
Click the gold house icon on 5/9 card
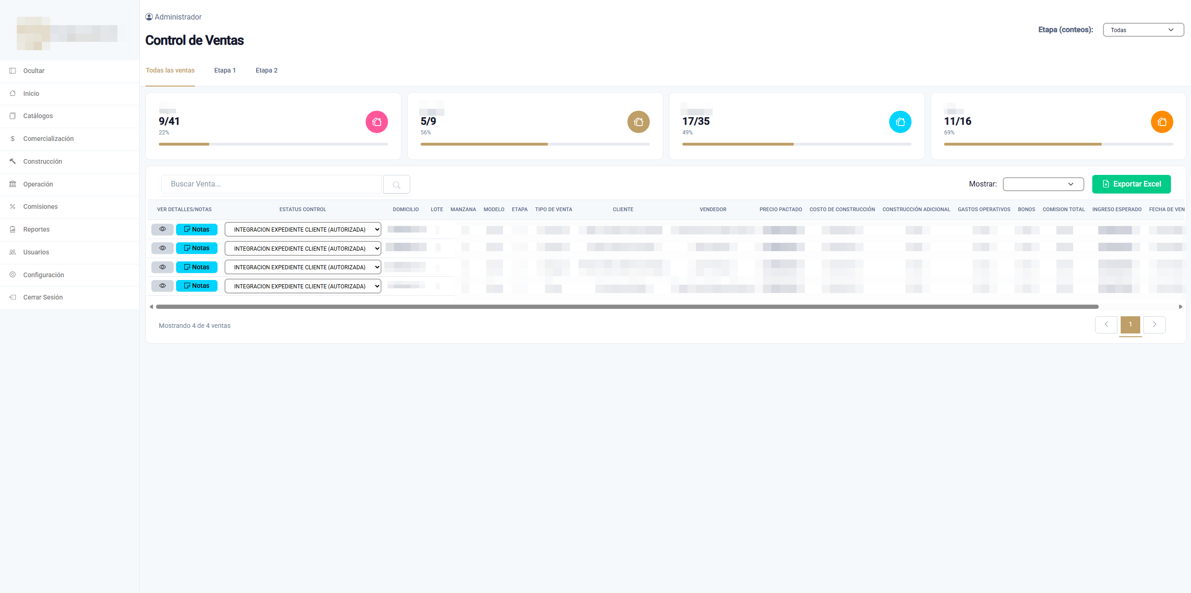click(x=639, y=122)
